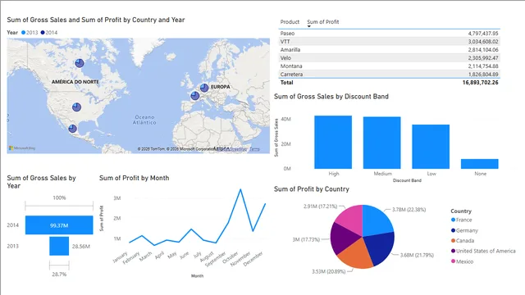
Task: Select the Velo row in the table
Action: coord(390,58)
